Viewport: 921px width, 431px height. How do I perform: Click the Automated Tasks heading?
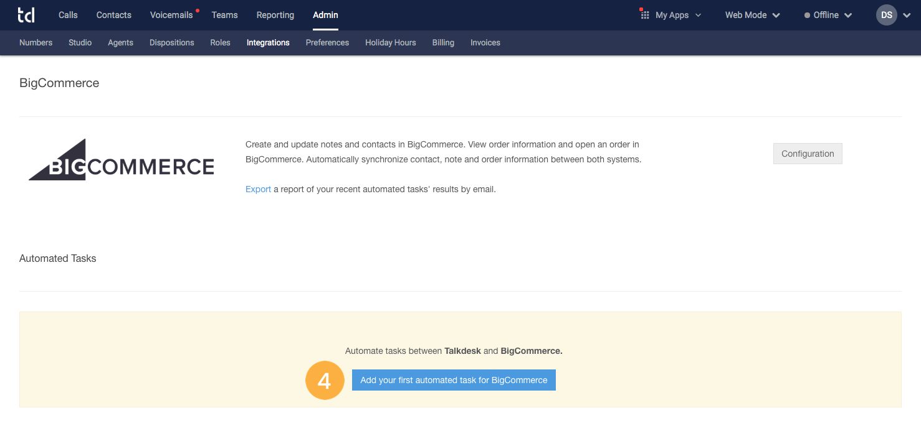58,258
